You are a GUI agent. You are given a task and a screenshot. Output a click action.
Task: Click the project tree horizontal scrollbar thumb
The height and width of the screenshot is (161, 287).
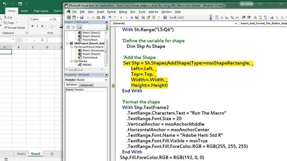(76, 69)
